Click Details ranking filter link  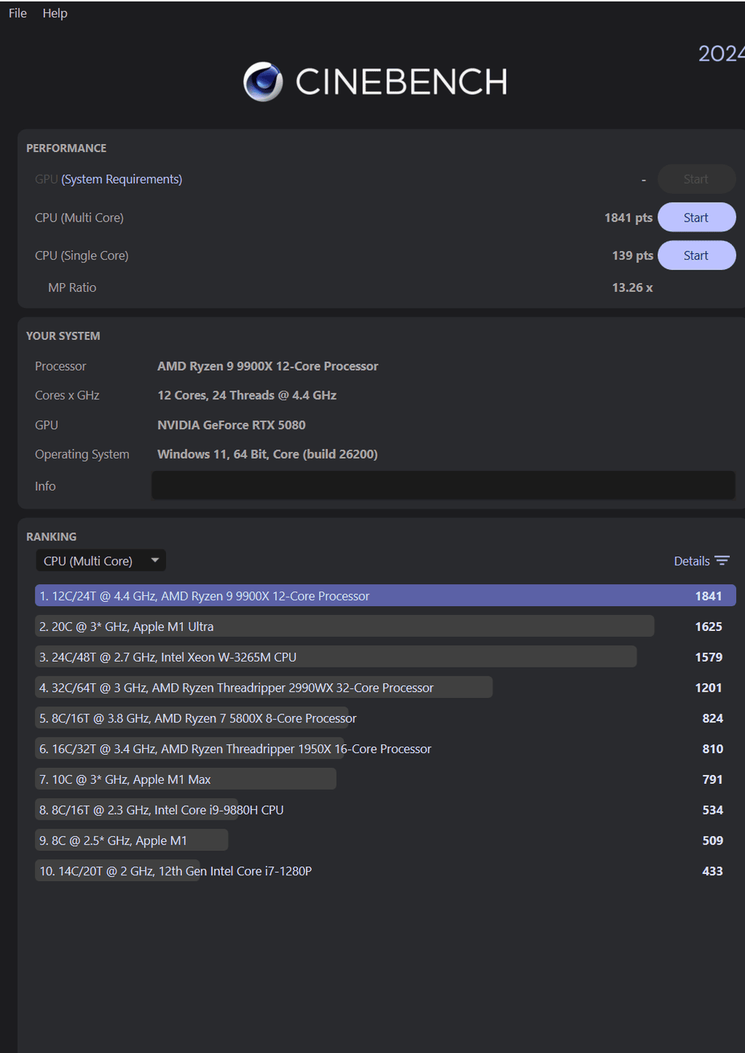pyautogui.click(x=692, y=561)
